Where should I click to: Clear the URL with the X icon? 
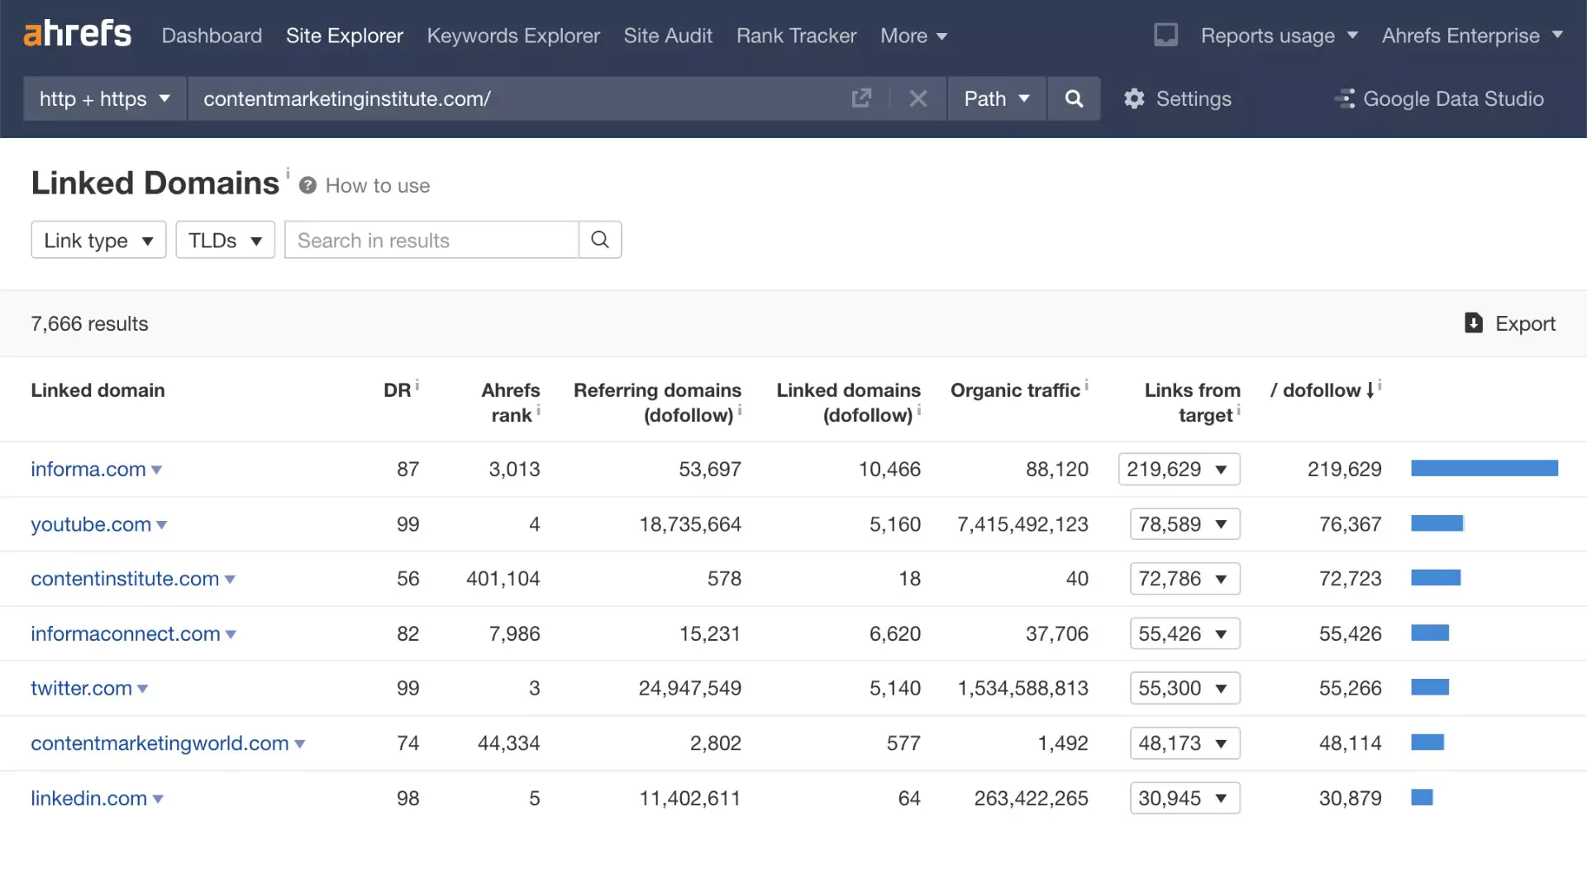click(917, 99)
